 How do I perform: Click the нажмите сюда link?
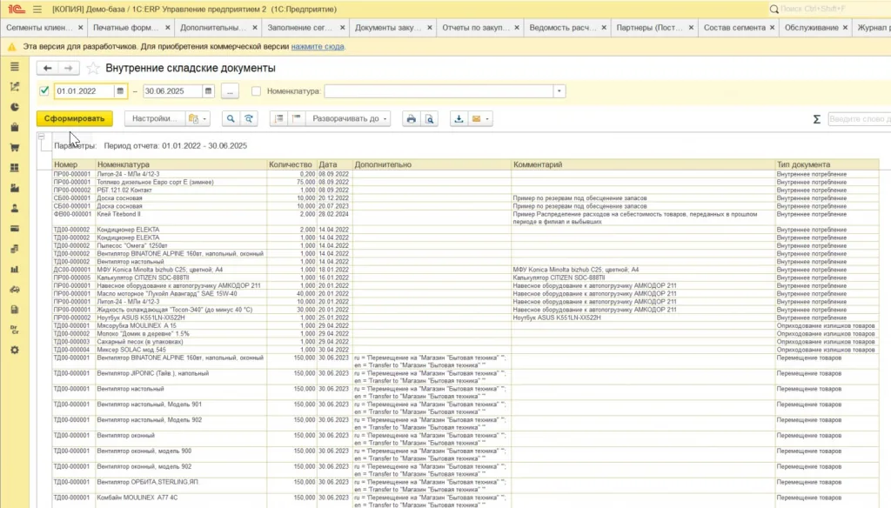pos(318,47)
